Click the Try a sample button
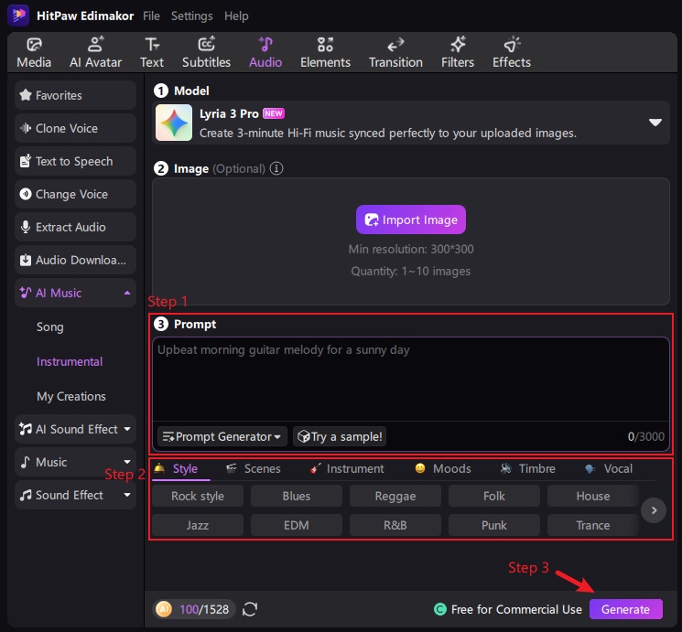682x632 pixels. tap(340, 436)
